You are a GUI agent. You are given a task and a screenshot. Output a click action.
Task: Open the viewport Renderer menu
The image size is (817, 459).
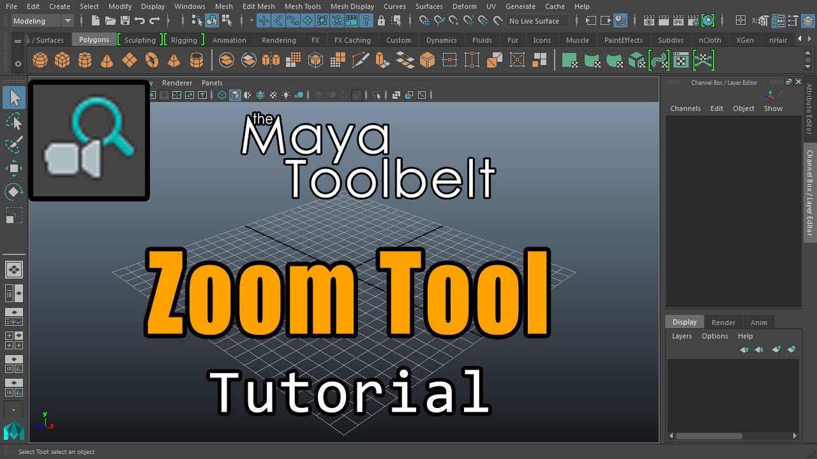[x=177, y=83]
